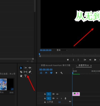
Task: Select the Slip tool
Action: point(25,72)
